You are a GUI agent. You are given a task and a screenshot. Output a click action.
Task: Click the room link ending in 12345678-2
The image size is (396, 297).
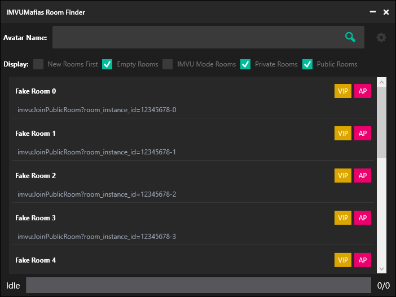click(x=96, y=194)
